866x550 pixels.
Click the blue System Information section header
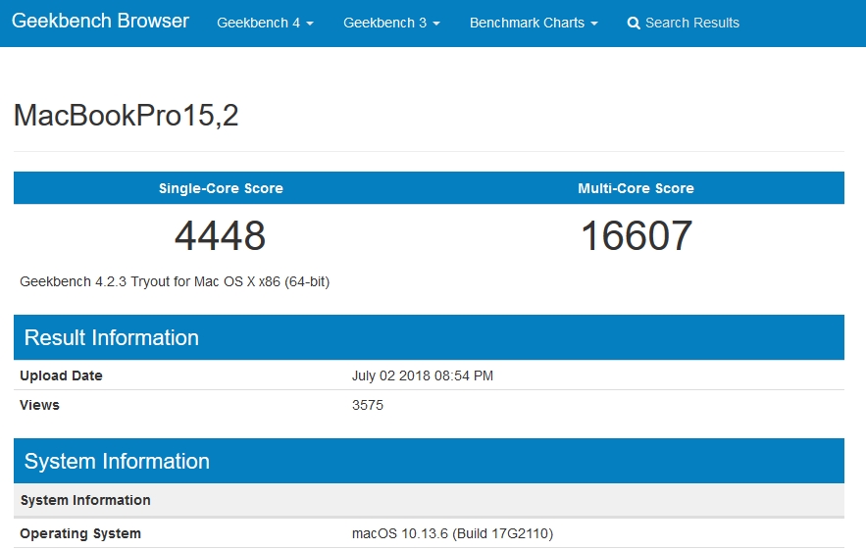pyautogui.click(x=430, y=461)
